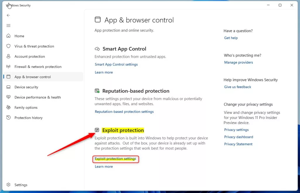Click 'Change your privacy settings' heading
Image resolution: width=300 pixels, height=193 pixels.
point(248,104)
